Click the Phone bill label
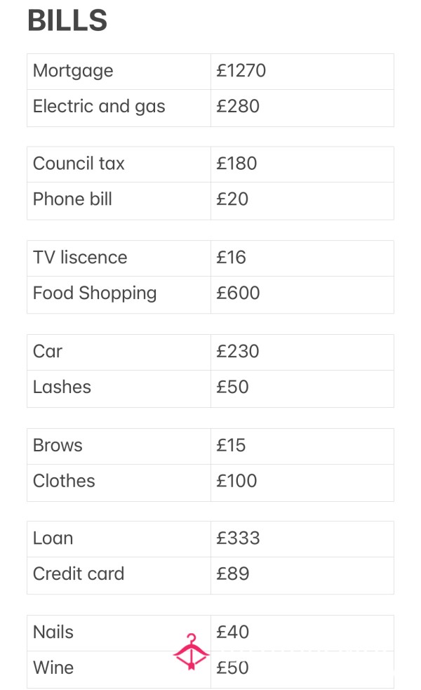 [x=72, y=199]
